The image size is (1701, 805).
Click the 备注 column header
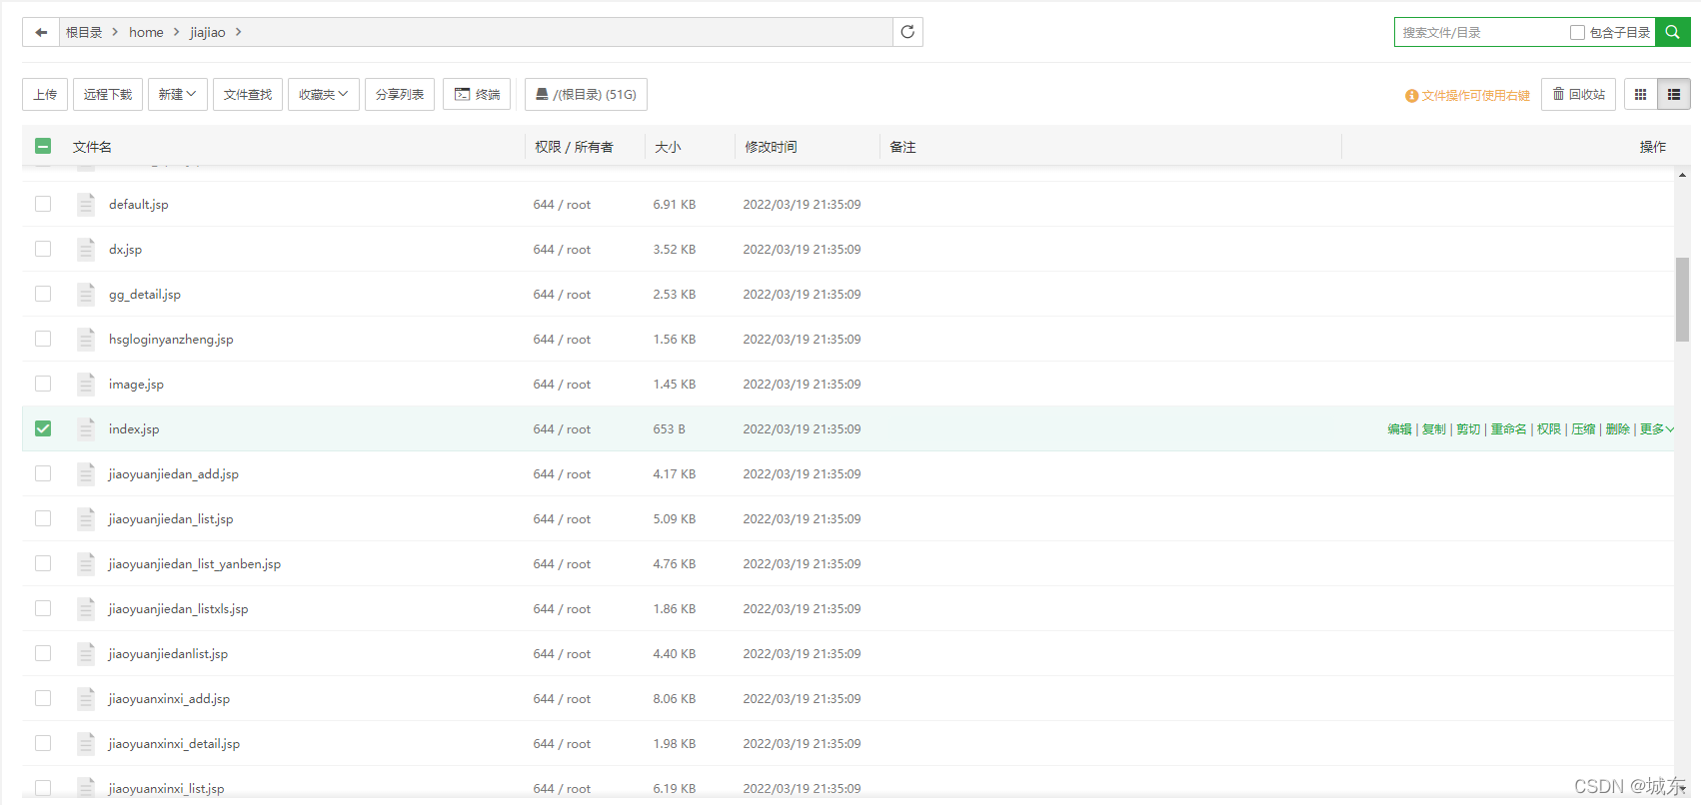902,147
